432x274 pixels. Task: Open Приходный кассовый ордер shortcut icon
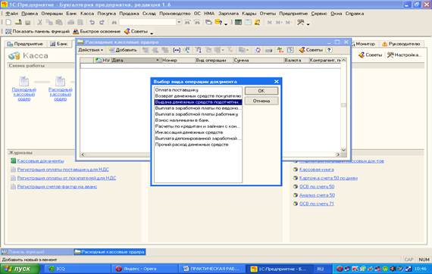[x=24, y=82]
